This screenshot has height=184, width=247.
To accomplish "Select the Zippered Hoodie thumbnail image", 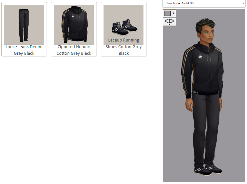I will 74,25.
